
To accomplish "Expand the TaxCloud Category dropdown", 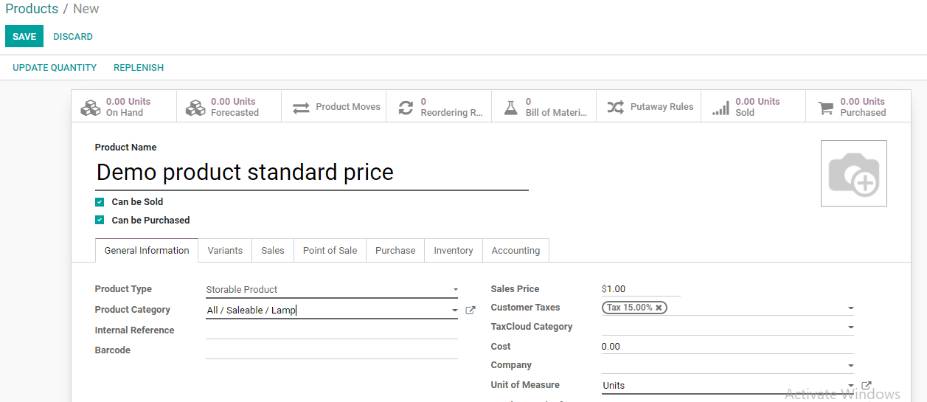I will tap(850, 327).
